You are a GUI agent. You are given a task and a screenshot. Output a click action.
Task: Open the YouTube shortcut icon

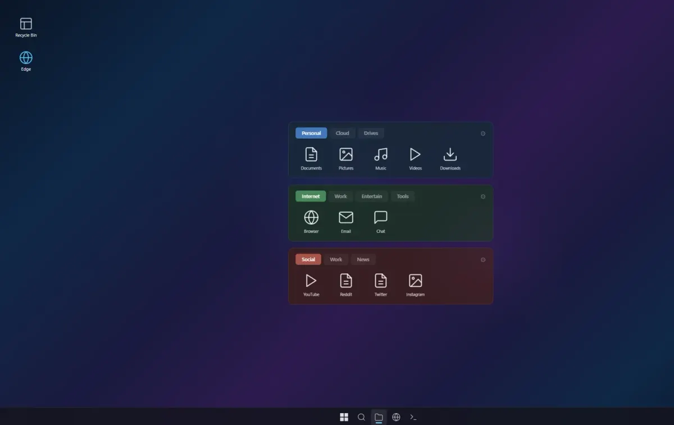[x=311, y=285]
